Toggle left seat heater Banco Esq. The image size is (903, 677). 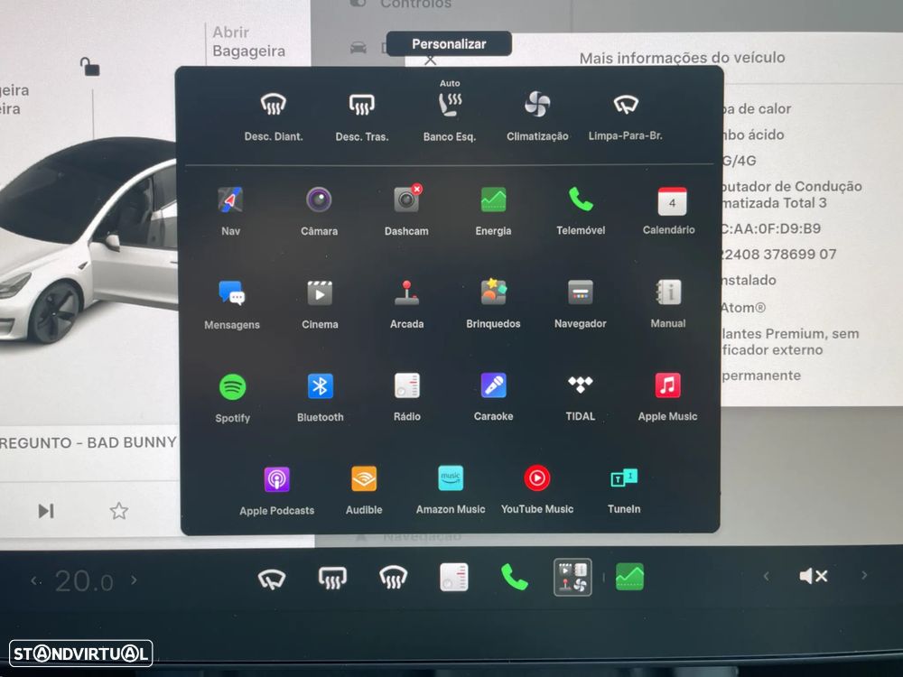coord(449,112)
